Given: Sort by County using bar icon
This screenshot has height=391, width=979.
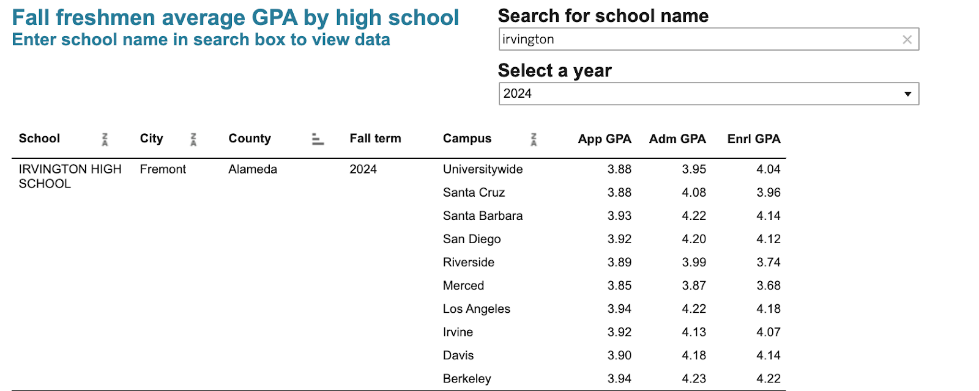Looking at the screenshot, I should pos(318,139).
